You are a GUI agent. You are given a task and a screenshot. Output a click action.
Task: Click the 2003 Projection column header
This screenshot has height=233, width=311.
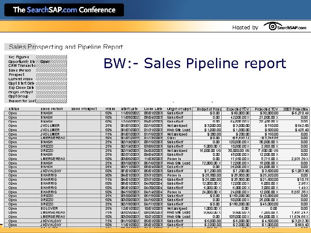click(x=295, y=109)
